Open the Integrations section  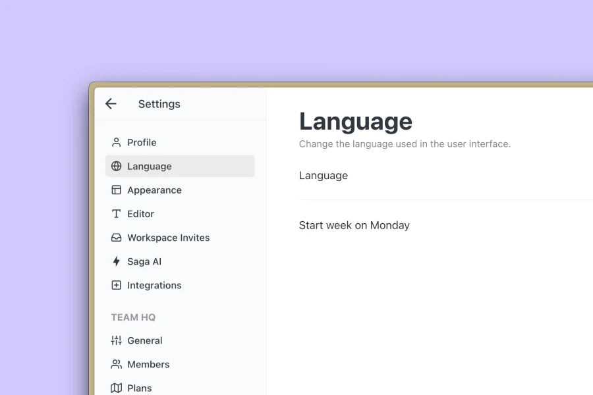coord(180,285)
